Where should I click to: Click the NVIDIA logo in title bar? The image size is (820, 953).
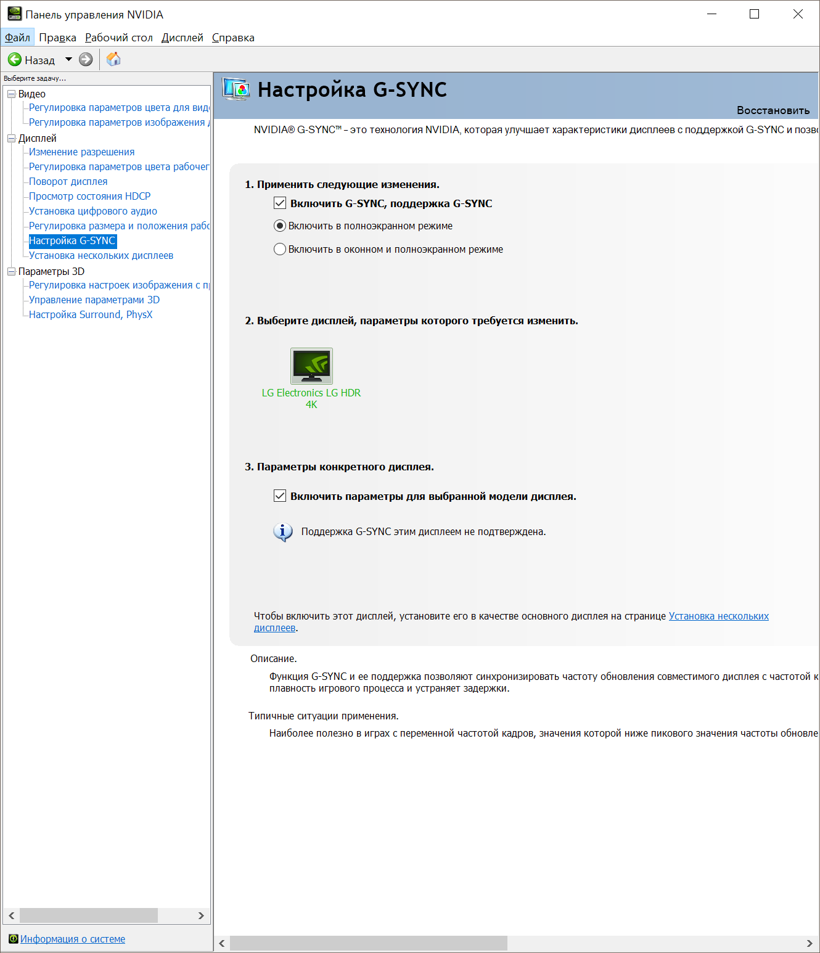(x=14, y=14)
